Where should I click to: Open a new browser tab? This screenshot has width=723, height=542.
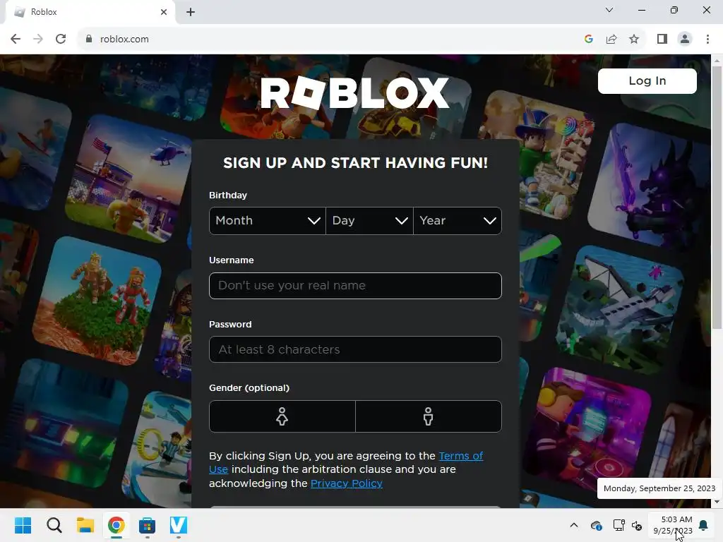click(191, 12)
